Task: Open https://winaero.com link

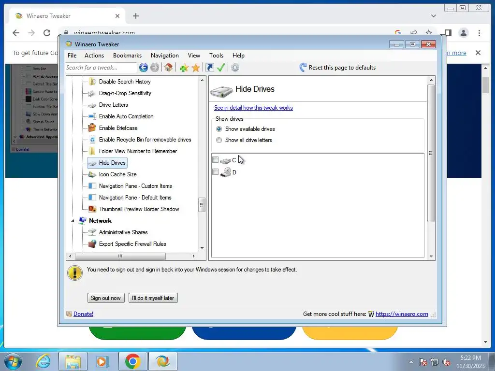Action: click(x=402, y=314)
